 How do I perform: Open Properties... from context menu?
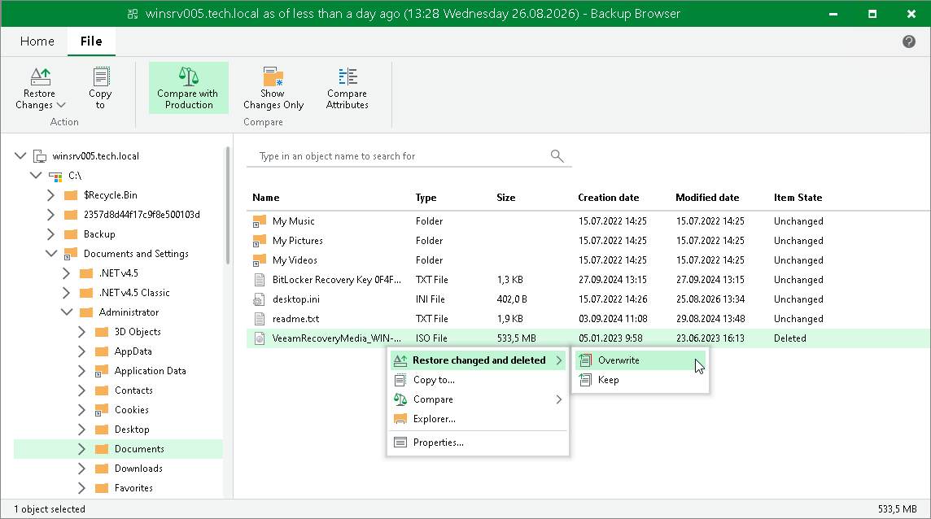[x=478, y=443]
